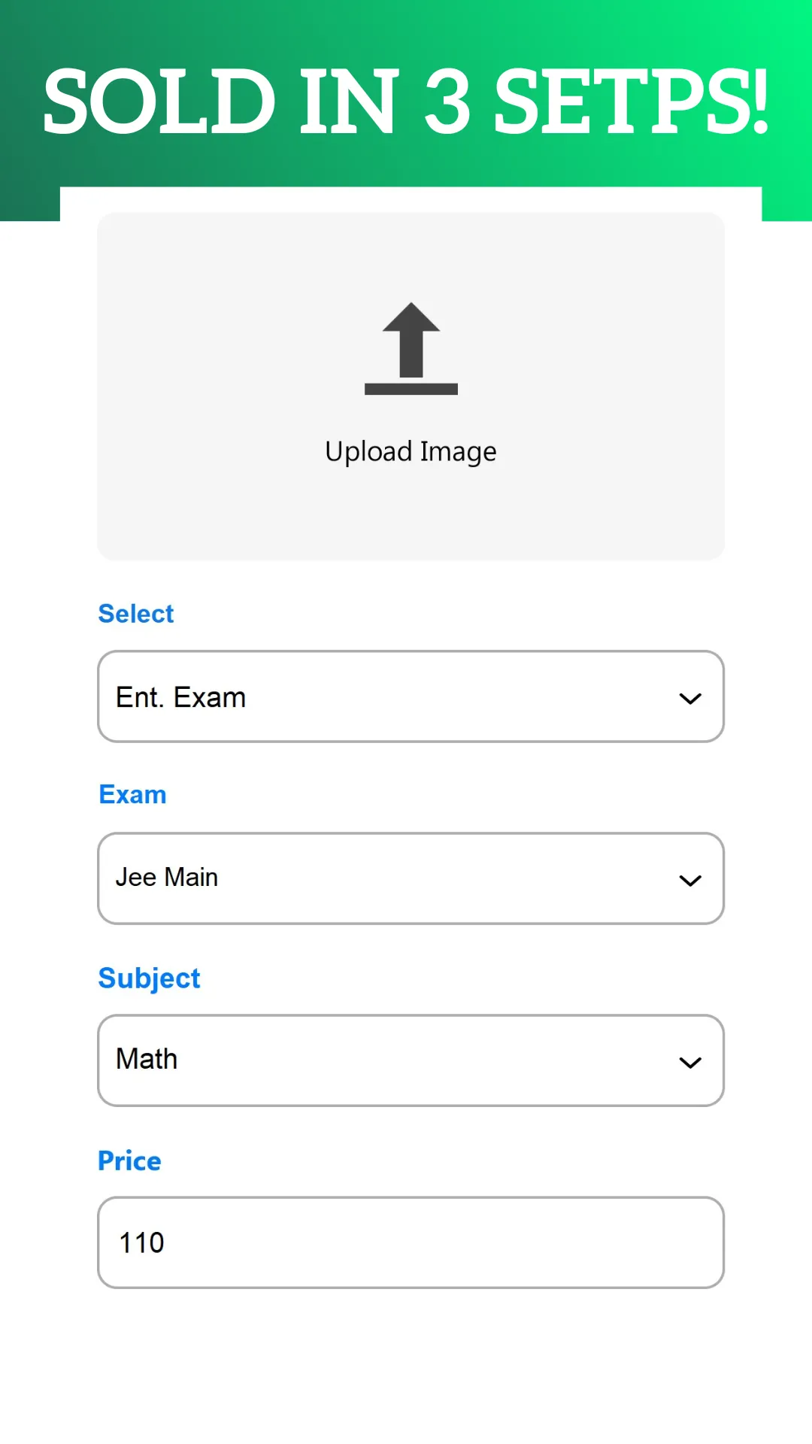Click the horizontal bar under the upload arrow
This screenshot has width=812, height=1444.
(411, 389)
